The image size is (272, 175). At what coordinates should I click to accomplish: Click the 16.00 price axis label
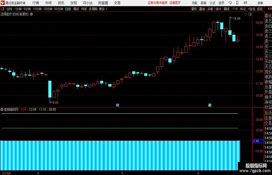point(259,23)
